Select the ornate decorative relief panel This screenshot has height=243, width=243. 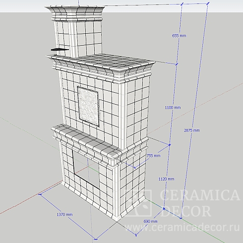[x=88, y=106]
